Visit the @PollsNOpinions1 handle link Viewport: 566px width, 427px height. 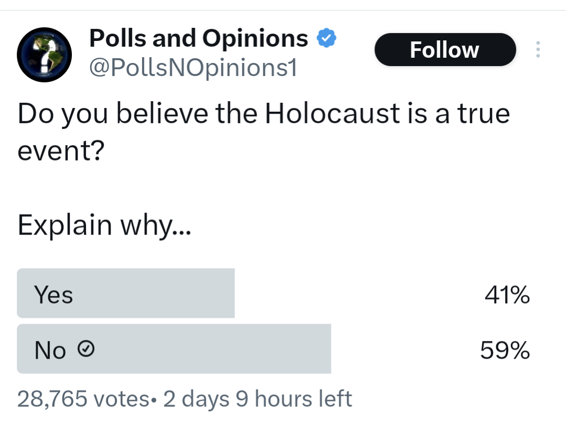193,67
